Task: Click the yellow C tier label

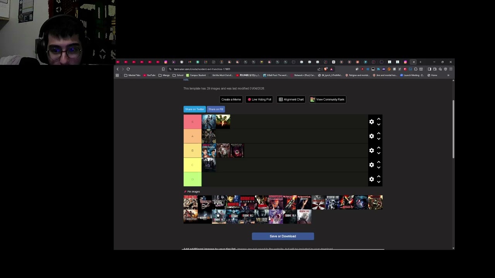Action: (192, 165)
